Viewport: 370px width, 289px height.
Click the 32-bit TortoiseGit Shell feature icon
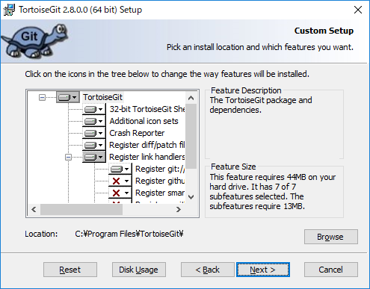click(x=93, y=109)
